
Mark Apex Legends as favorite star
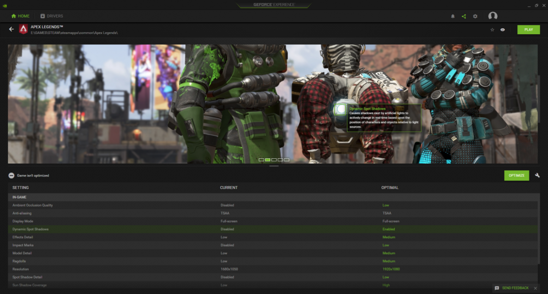(x=492, y=30)
